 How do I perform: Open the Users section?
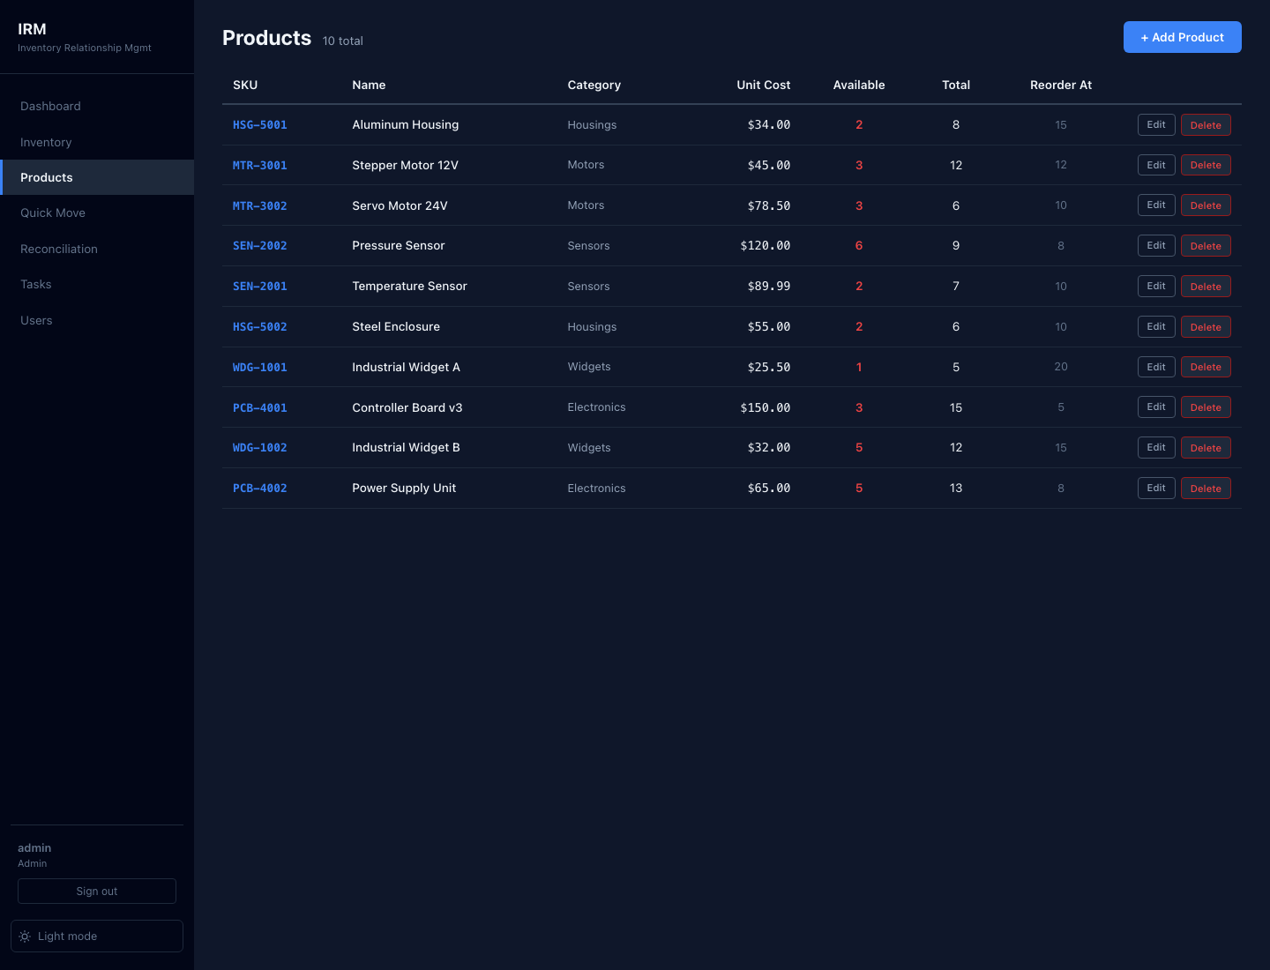pos(97,320)
